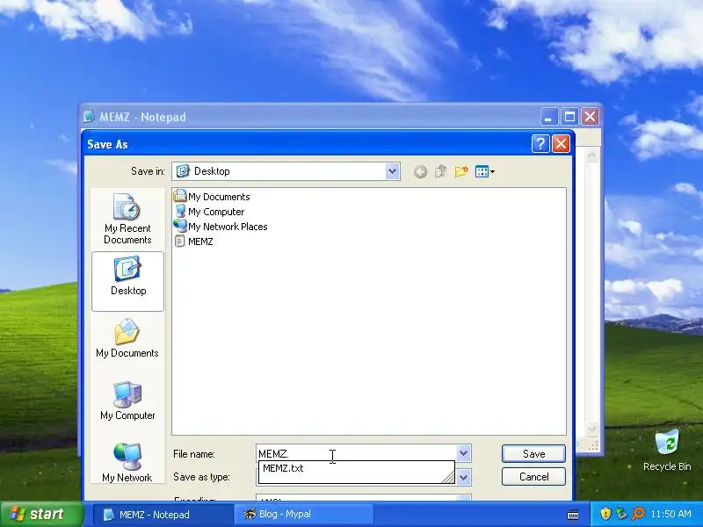
Task: Click the green arrow tray icon
Action: click(621, 514)
